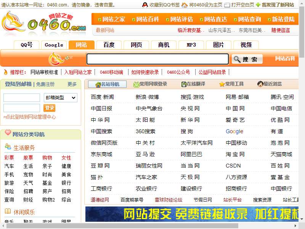
Task: Click the blank page icon
Action: coord(227,5)
